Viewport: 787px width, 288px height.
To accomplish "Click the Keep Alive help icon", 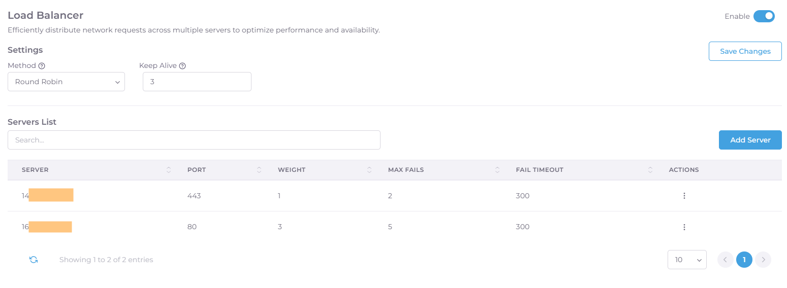I will (182, 66).
